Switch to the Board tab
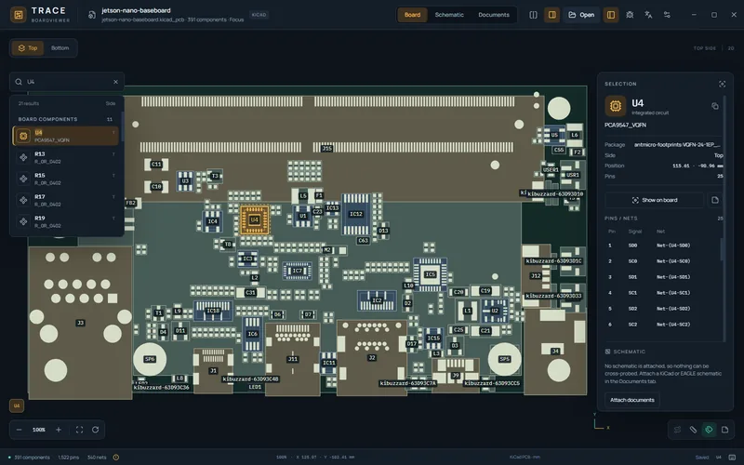Image resolution: width=744 pixels, height=465 pixels. [412, 15]
